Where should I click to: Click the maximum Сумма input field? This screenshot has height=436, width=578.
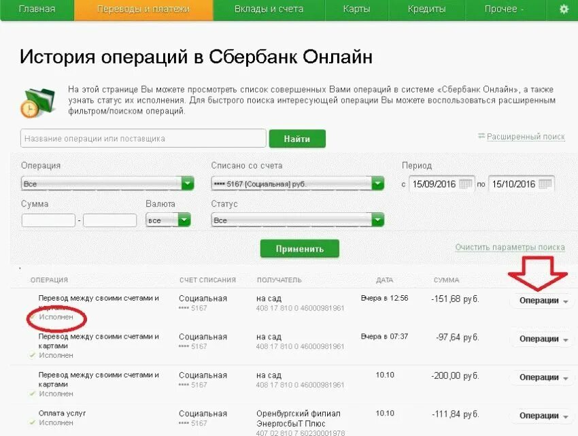coord(110,220)
